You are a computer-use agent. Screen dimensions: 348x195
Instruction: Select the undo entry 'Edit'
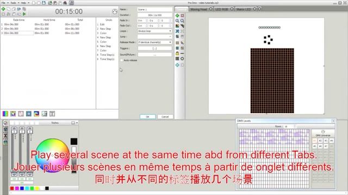point(102,24)
